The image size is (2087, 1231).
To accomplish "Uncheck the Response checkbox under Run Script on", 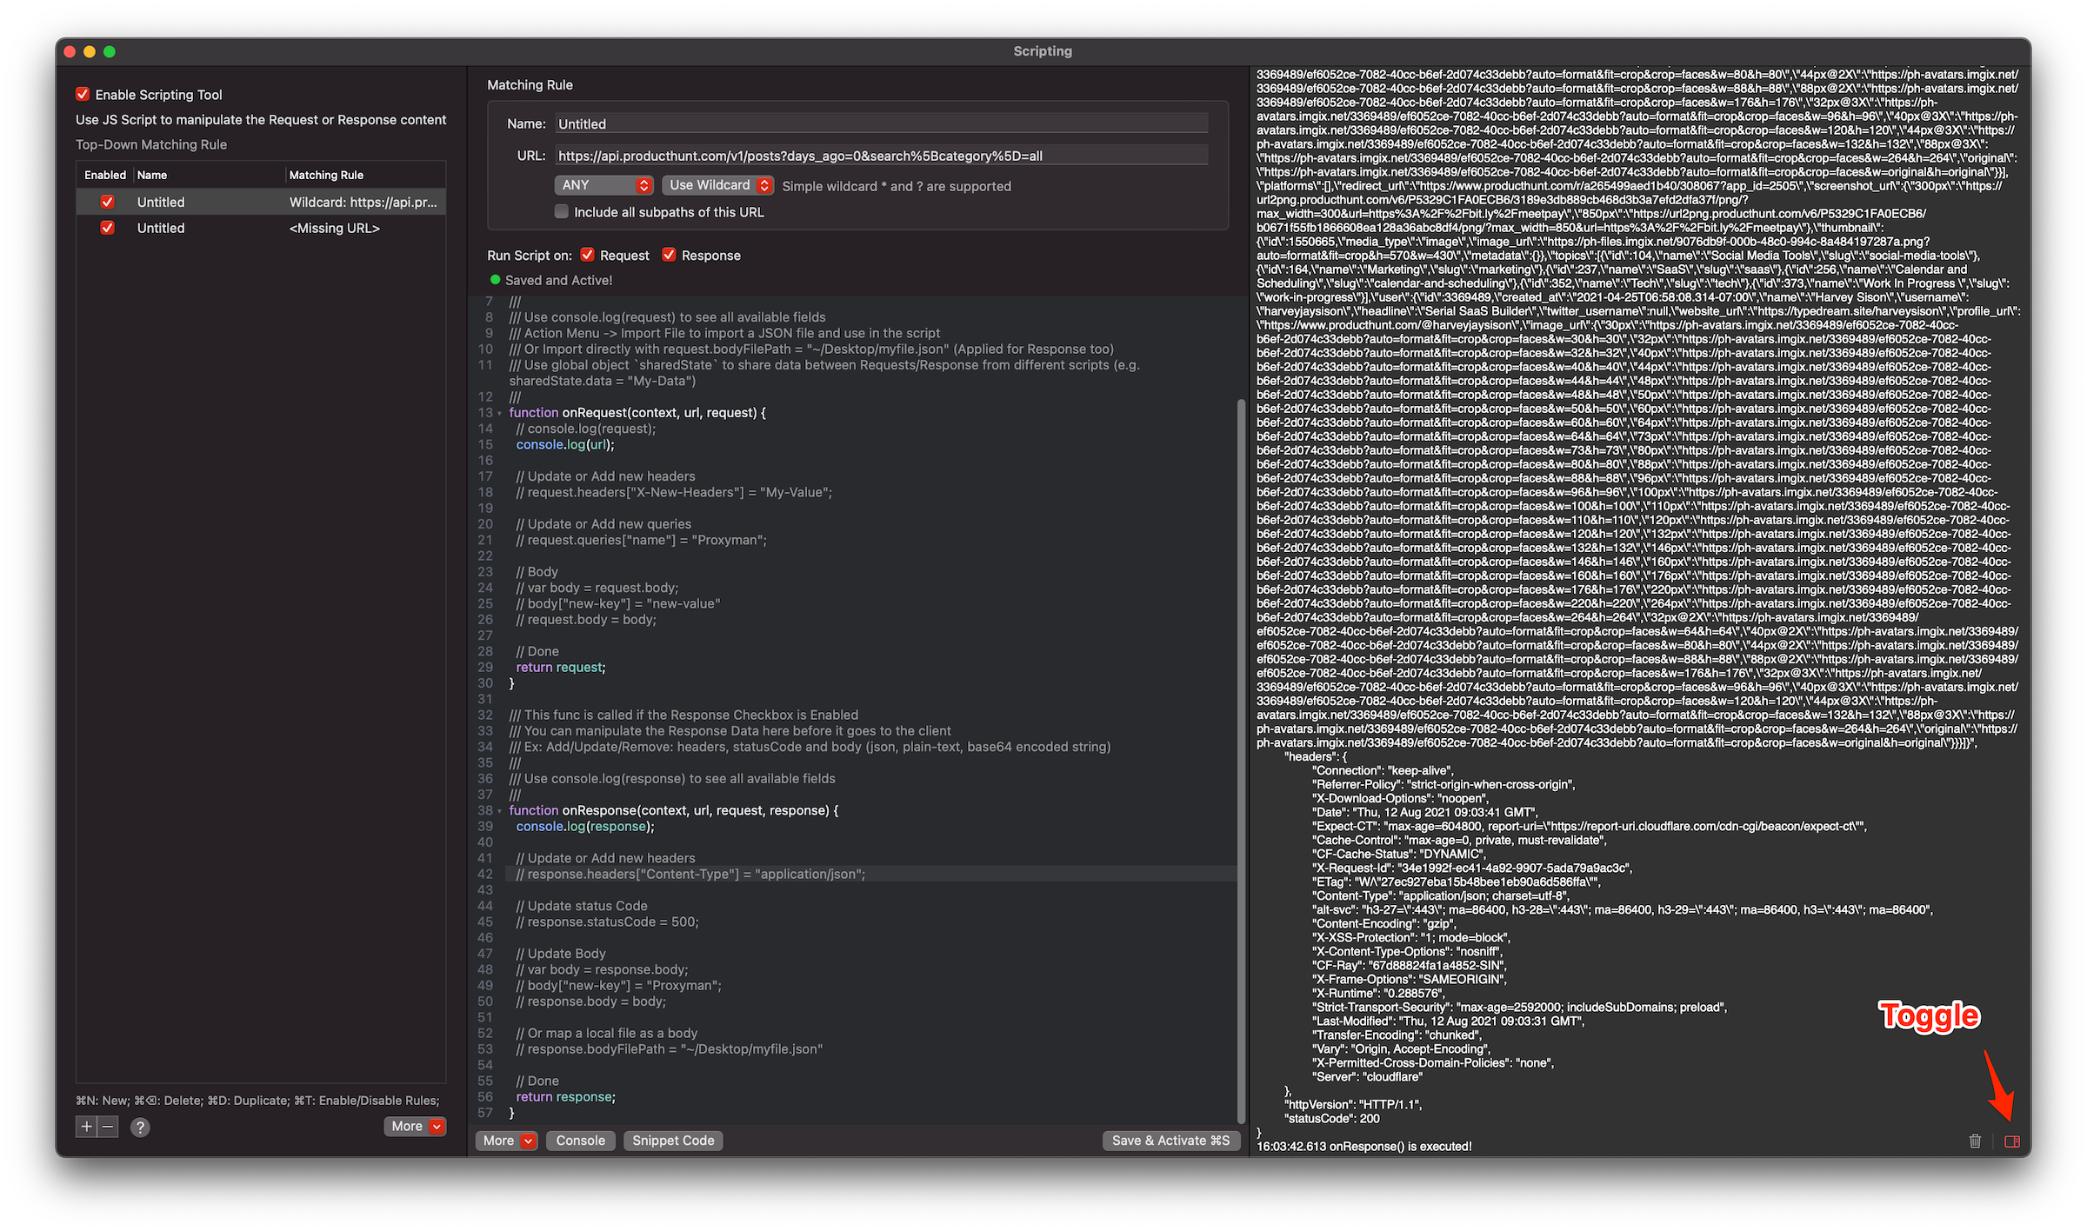I will (669, 255).
